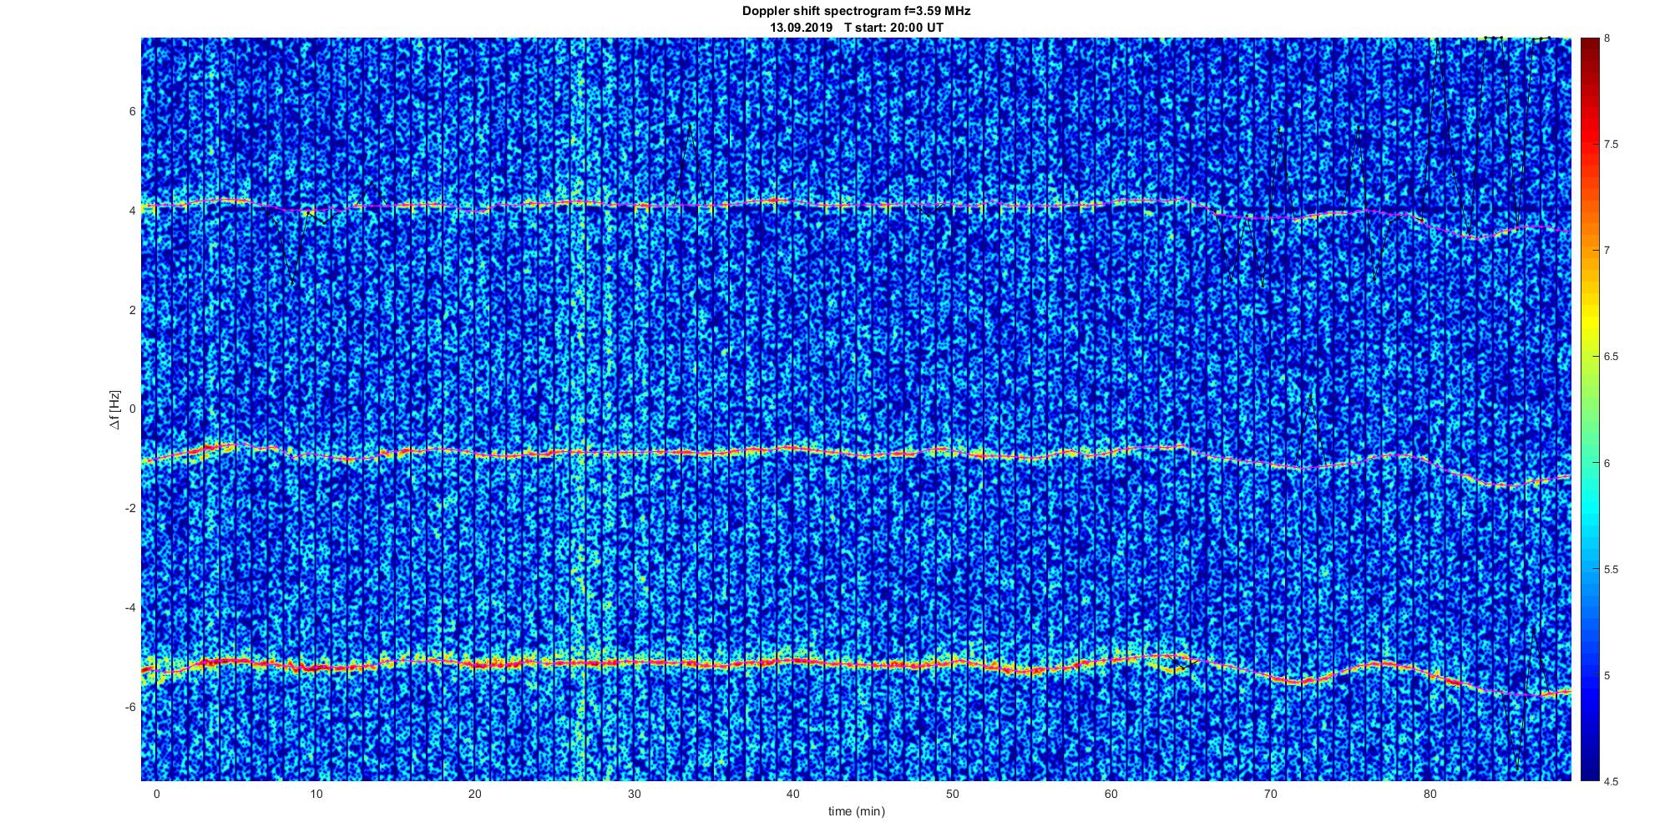Click the y-axis tick label '6'

pos(132,112)
